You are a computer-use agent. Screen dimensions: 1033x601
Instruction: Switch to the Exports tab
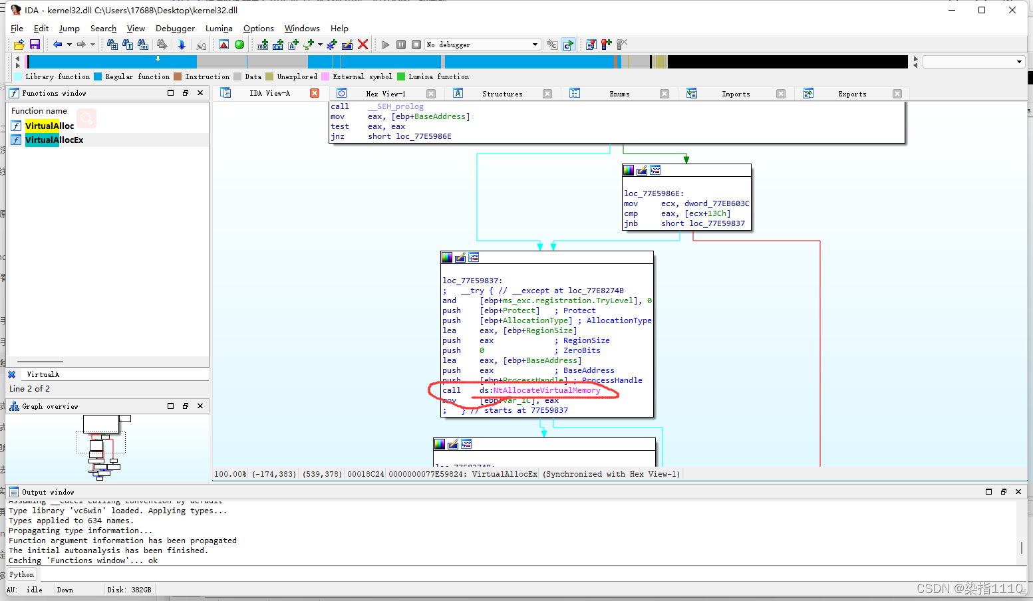pos(852,94)
